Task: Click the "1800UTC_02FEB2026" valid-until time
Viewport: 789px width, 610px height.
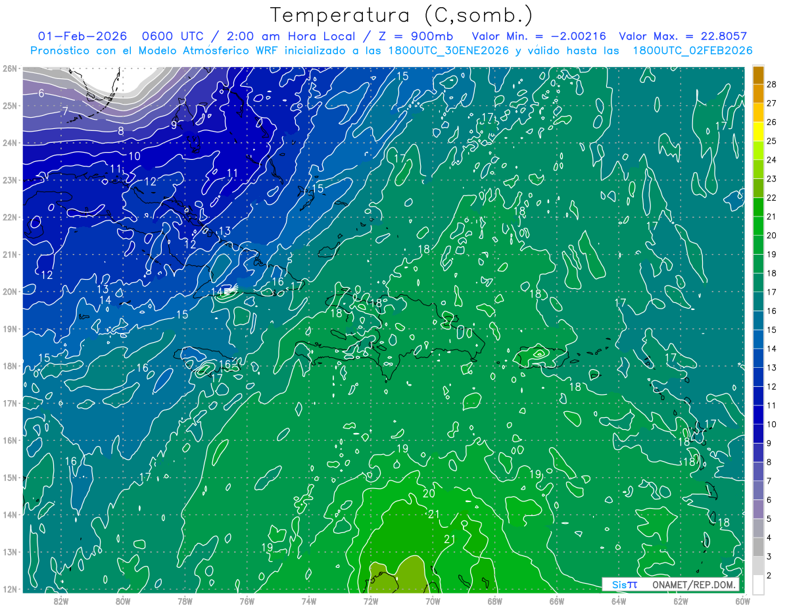Action: (x=692, y=51)
